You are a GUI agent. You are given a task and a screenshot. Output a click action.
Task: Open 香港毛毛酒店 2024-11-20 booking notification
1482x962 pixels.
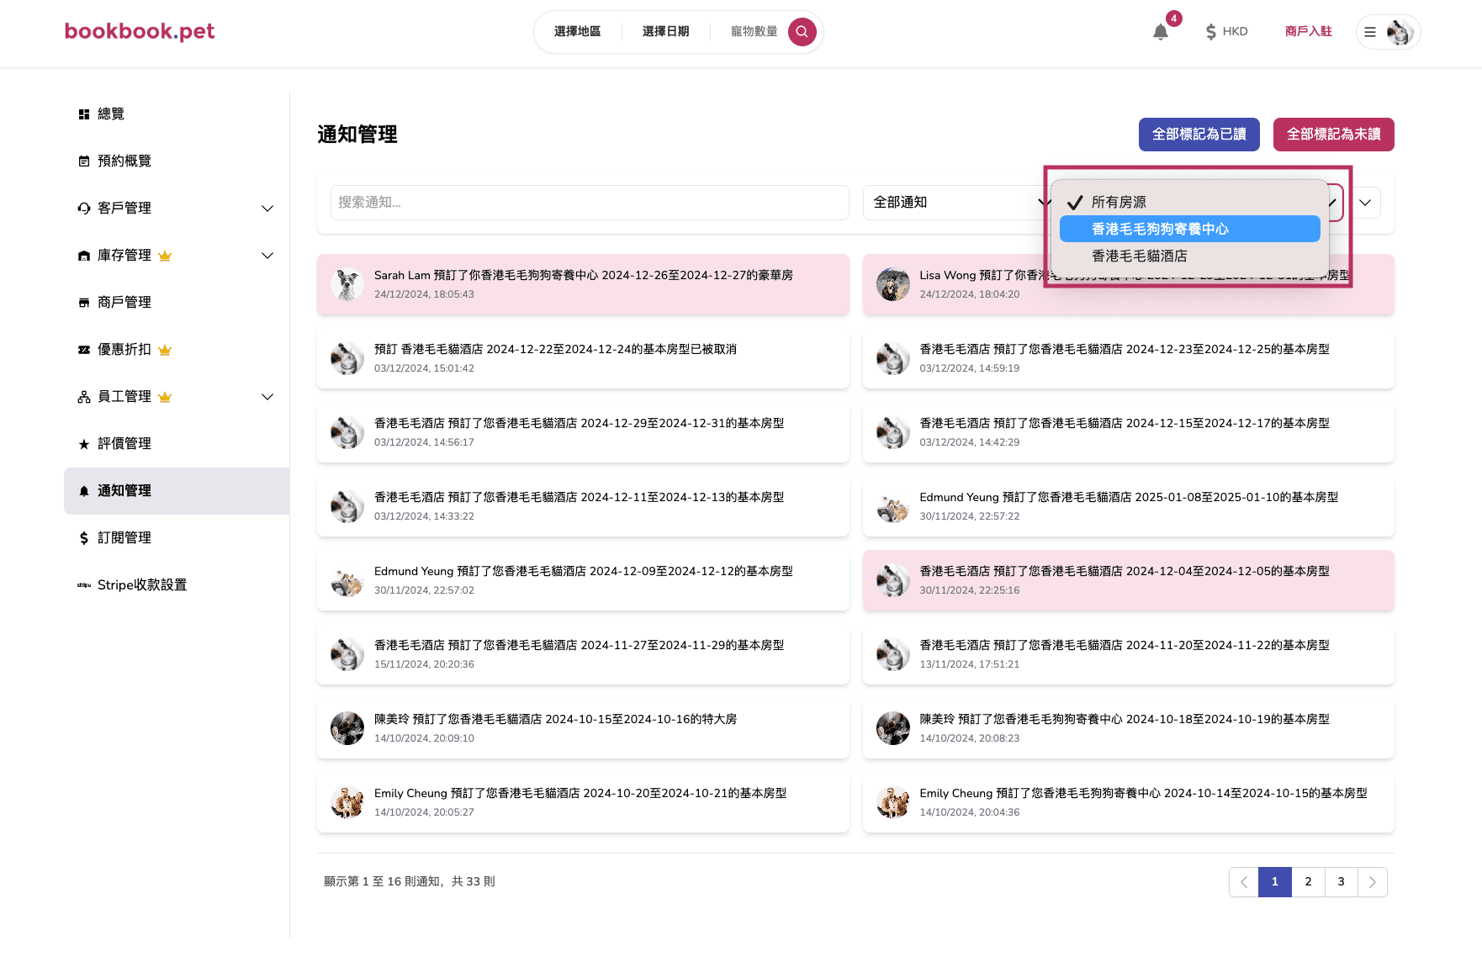tap(1128, 654)
